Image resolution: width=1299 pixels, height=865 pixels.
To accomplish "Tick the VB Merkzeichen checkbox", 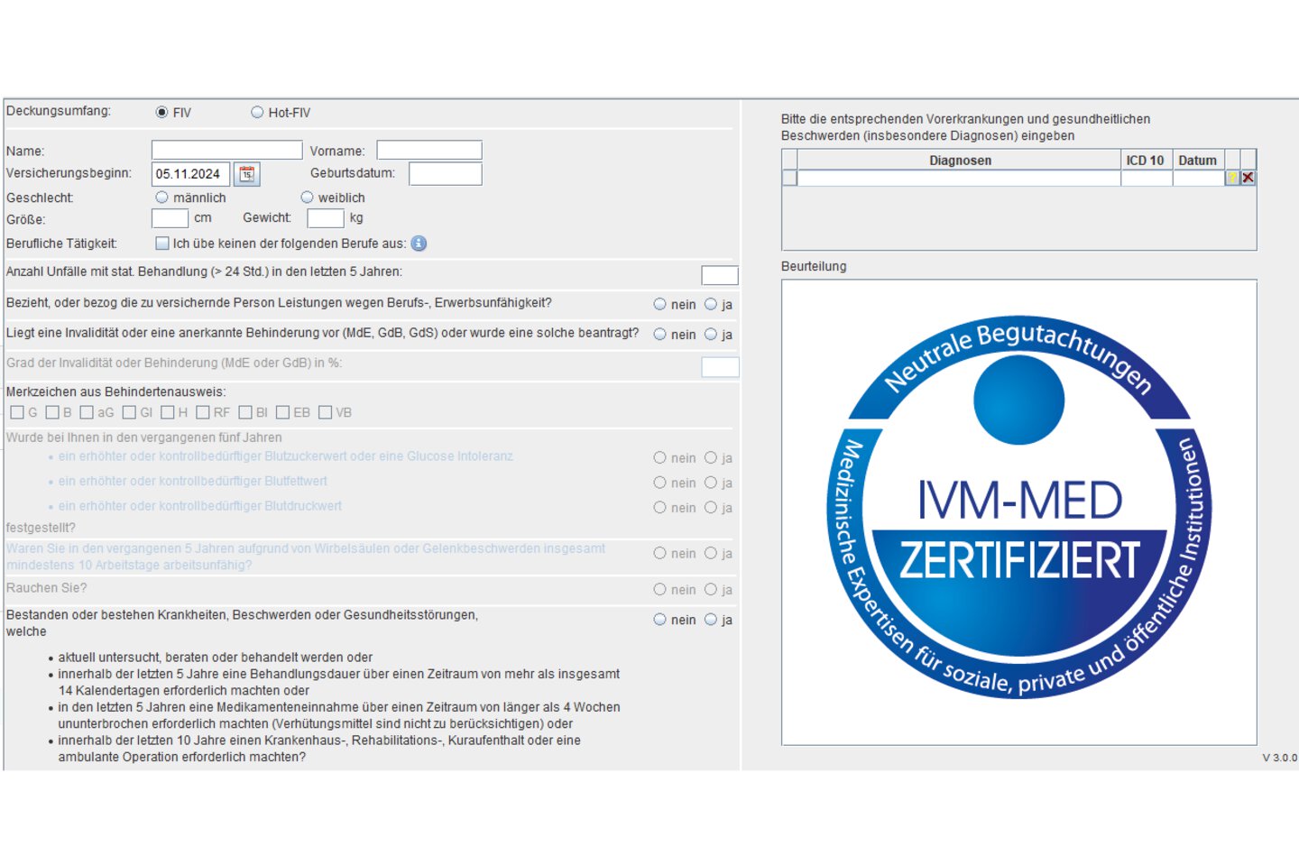I will pos(326,413).
